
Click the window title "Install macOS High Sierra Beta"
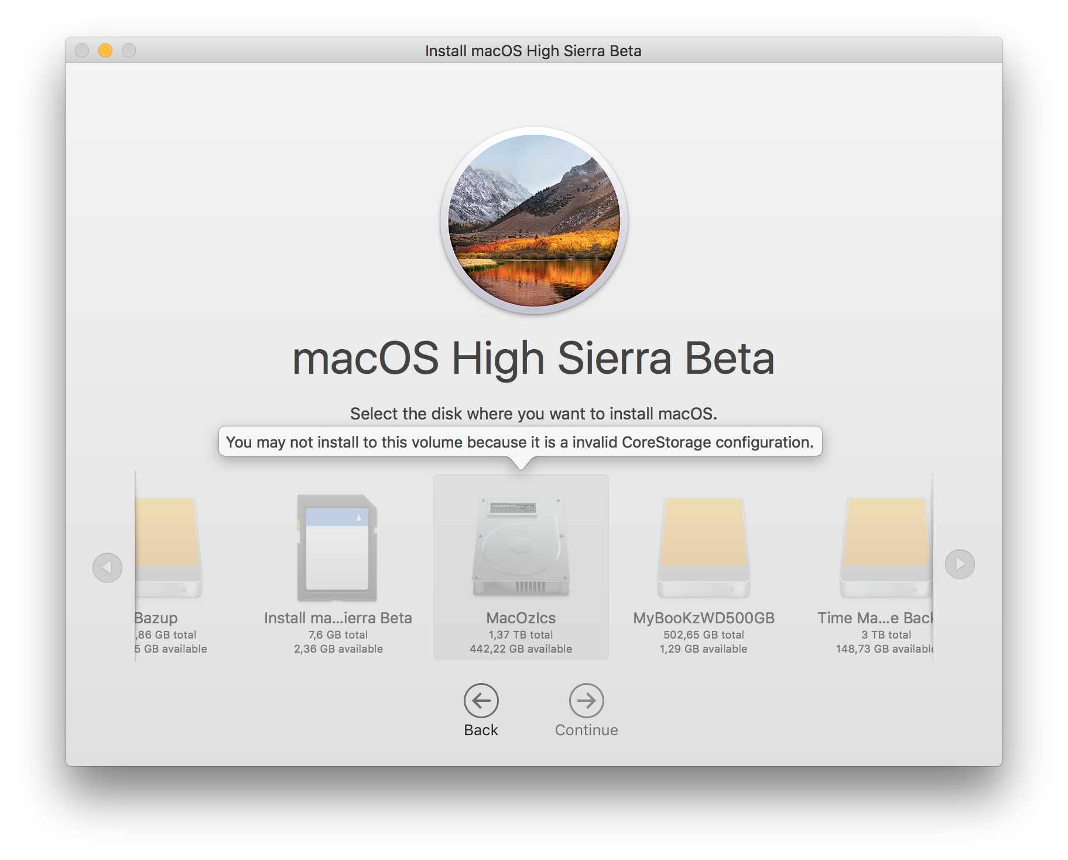533,51
